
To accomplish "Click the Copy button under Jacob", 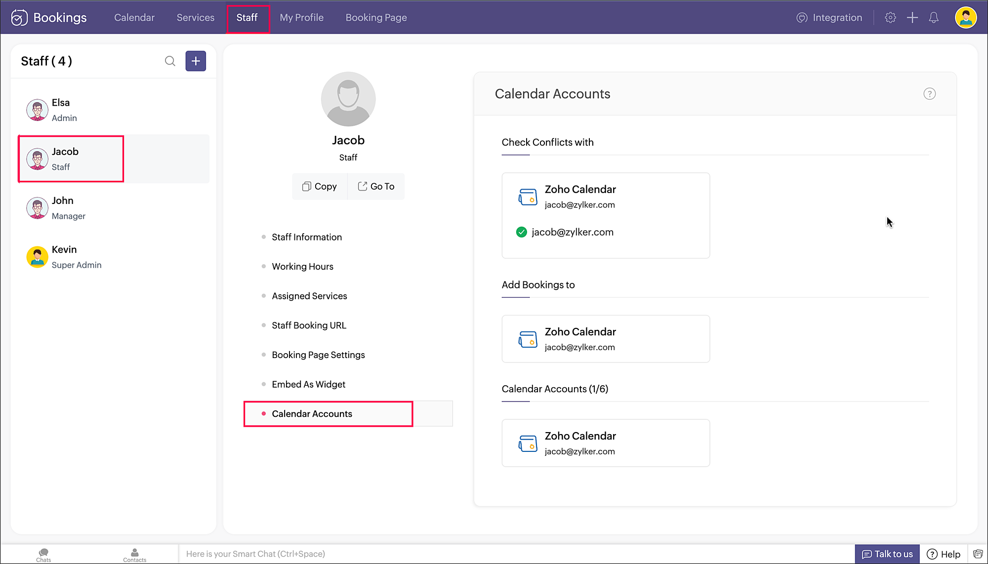I will (x=320, y=187).
